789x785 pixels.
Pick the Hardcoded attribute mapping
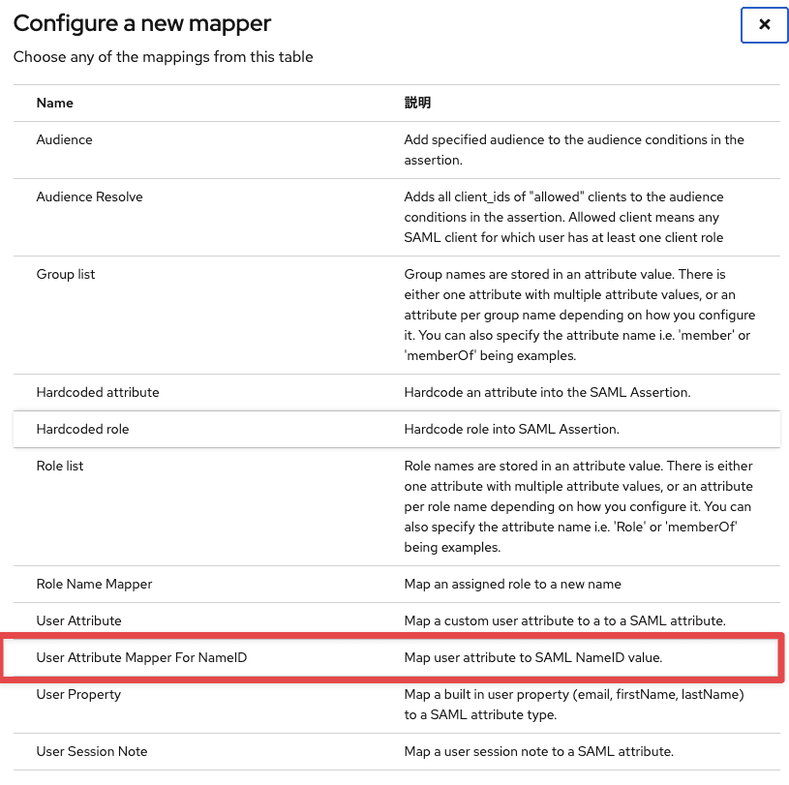point(98,392)
